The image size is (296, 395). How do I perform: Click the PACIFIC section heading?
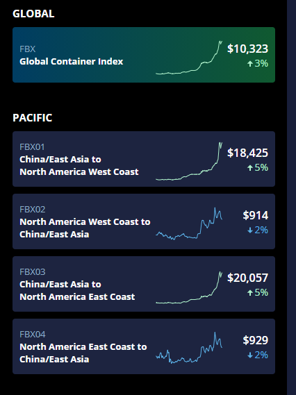click(x=32, y=117)
